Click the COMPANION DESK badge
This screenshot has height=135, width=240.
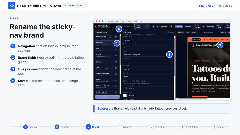(75, 6)
